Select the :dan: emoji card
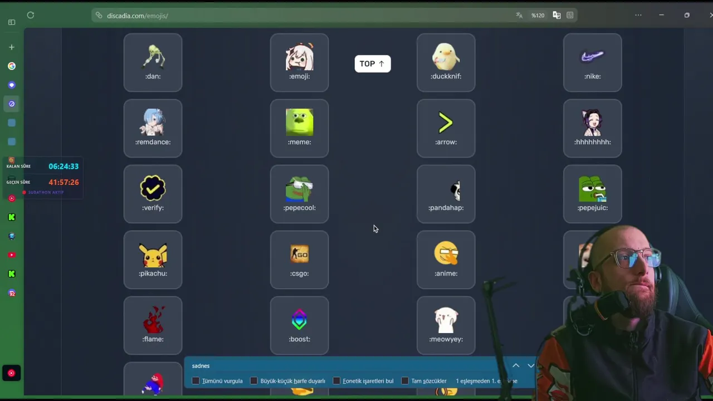The image size is (713, 401). [x=153, y=62]
